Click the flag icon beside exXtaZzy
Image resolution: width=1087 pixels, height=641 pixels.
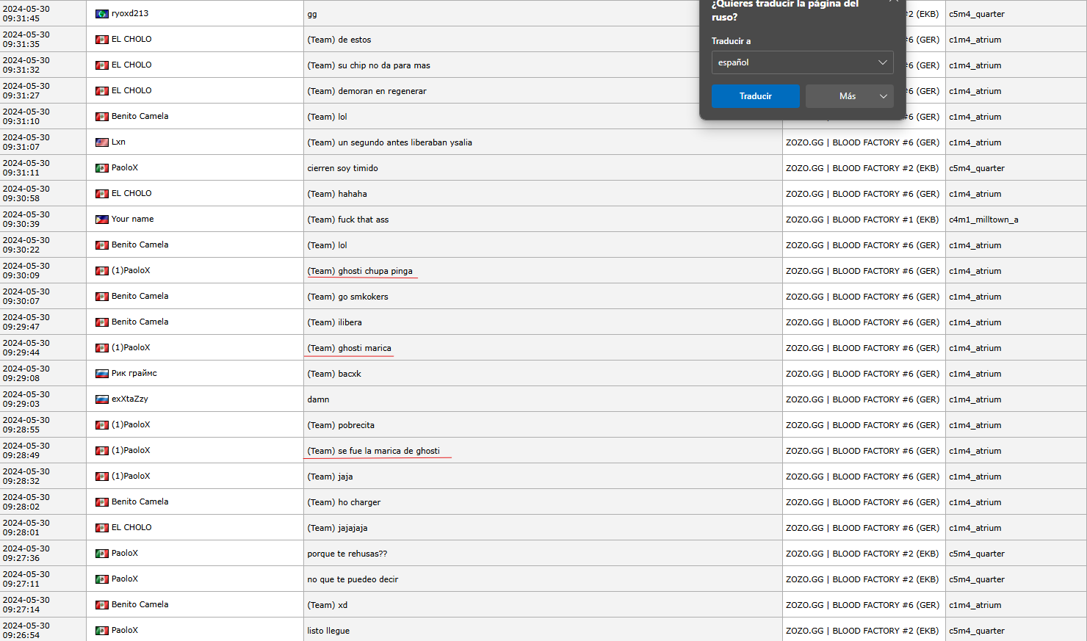tap(102, 399)
